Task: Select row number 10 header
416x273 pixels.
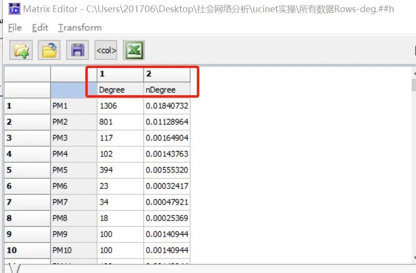Action: tap(27, 250)
